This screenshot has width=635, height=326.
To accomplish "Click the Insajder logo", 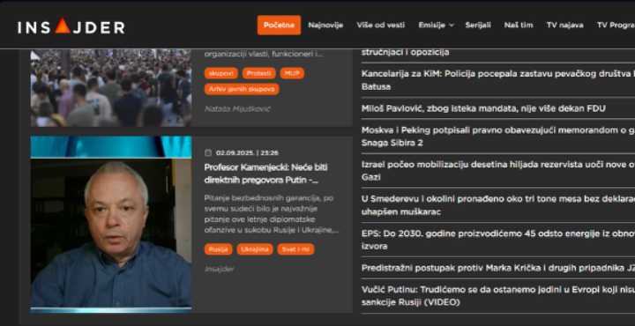I will 71,26.
